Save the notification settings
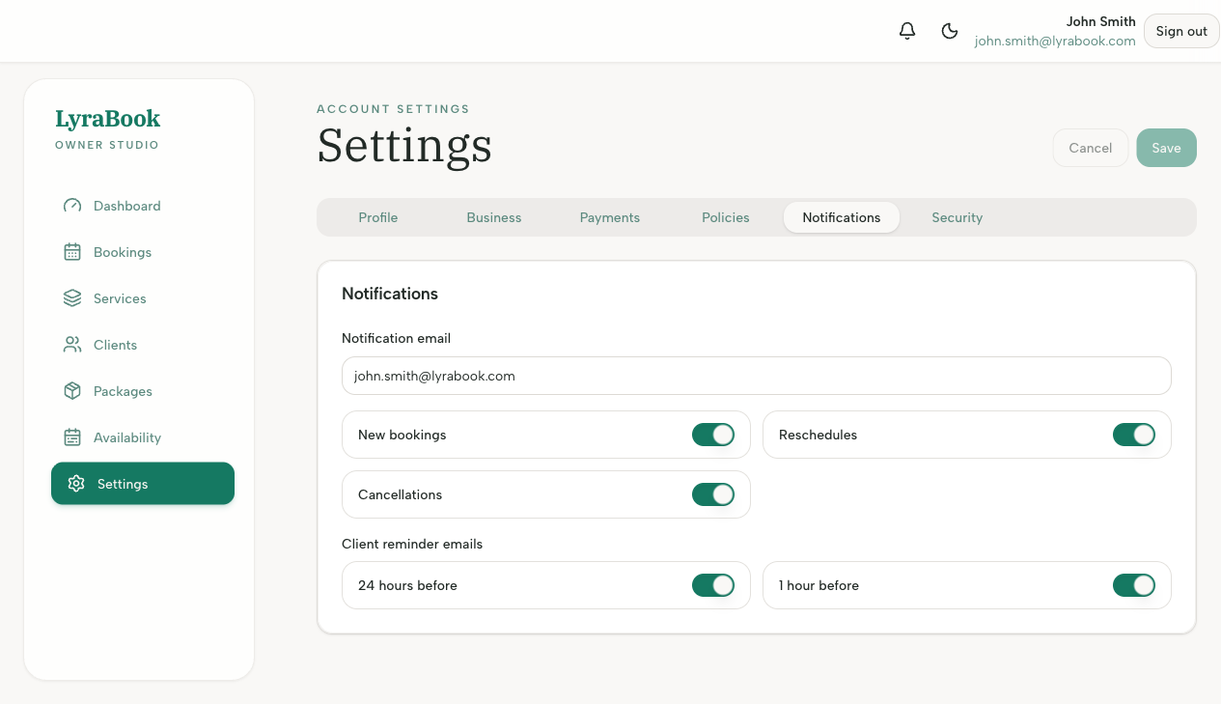The image size is (1221, 704). click(1166, 148)
